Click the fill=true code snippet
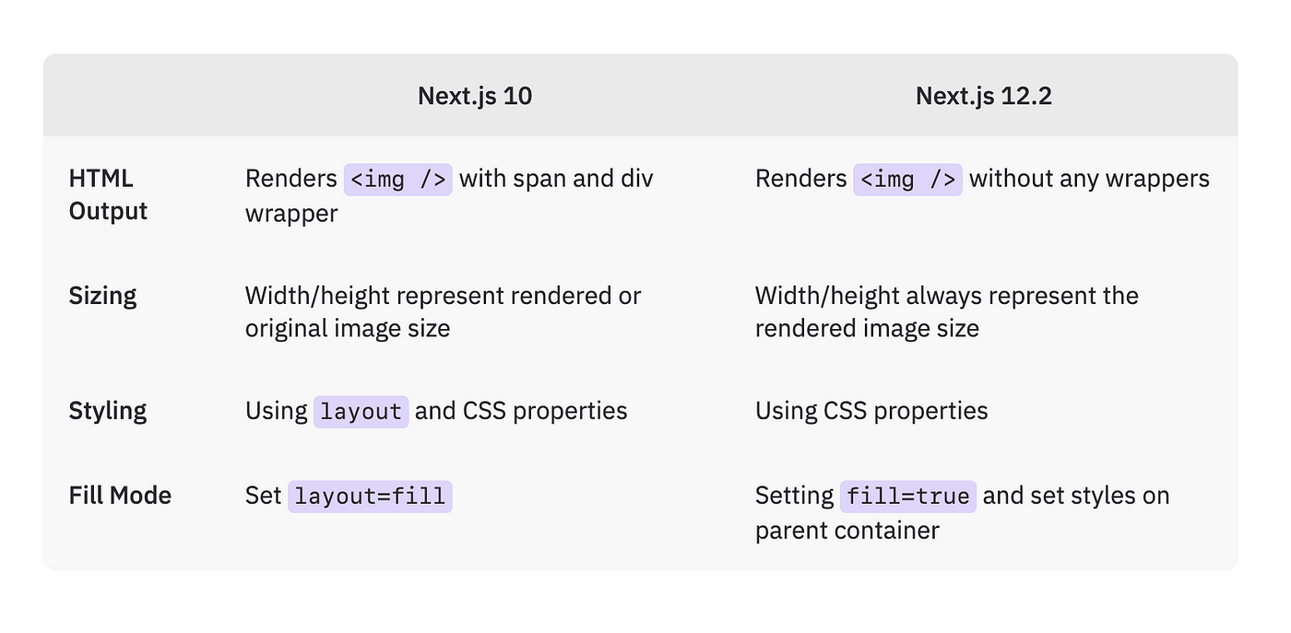 point(908,496)
